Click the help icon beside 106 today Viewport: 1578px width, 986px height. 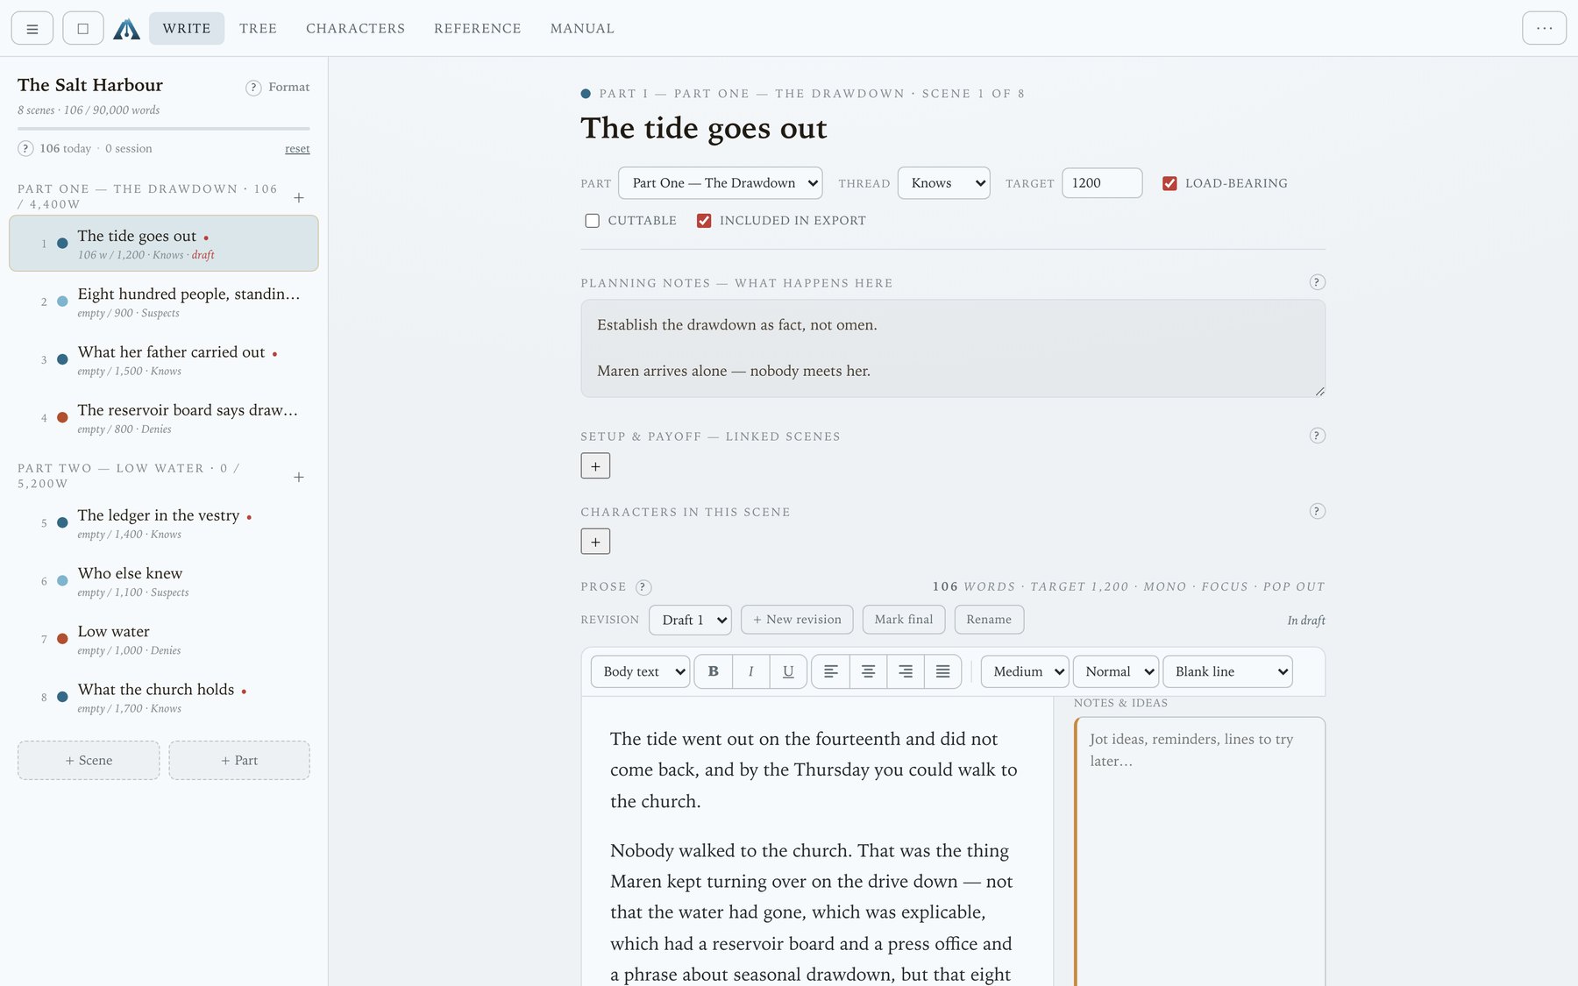click(x=25, y=148)
